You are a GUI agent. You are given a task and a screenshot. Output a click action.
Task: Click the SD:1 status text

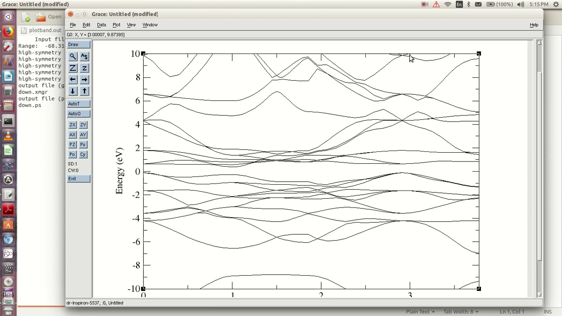coord(72,164)
